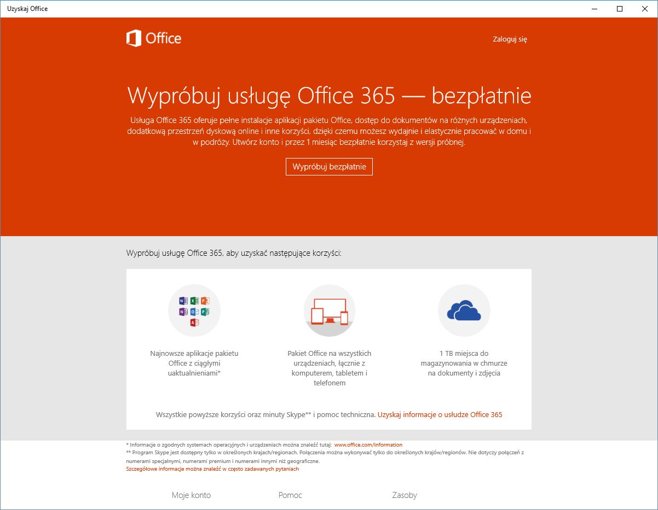
Task: Click the Office logo in the header
Action: pyautogui.click(x=154, y=38)
